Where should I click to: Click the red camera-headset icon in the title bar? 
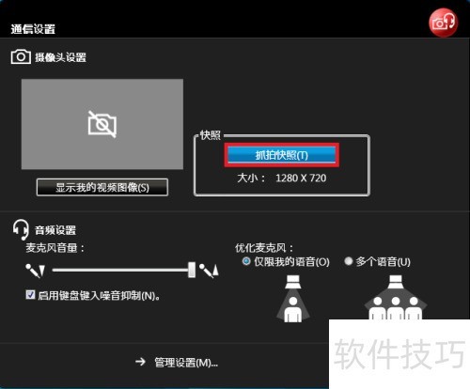pos(443,23)
